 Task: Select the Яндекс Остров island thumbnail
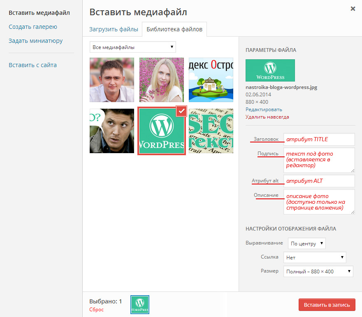211,80
